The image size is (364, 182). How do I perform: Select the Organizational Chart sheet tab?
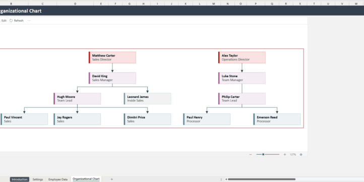pos(86,179)
